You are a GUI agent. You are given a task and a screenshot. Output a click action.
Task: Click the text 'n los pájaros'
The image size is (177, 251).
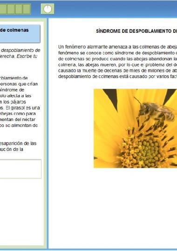click(x=13, y=102)
